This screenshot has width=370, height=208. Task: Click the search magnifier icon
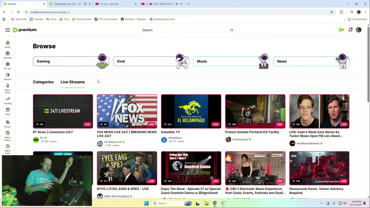click(232, 30)
